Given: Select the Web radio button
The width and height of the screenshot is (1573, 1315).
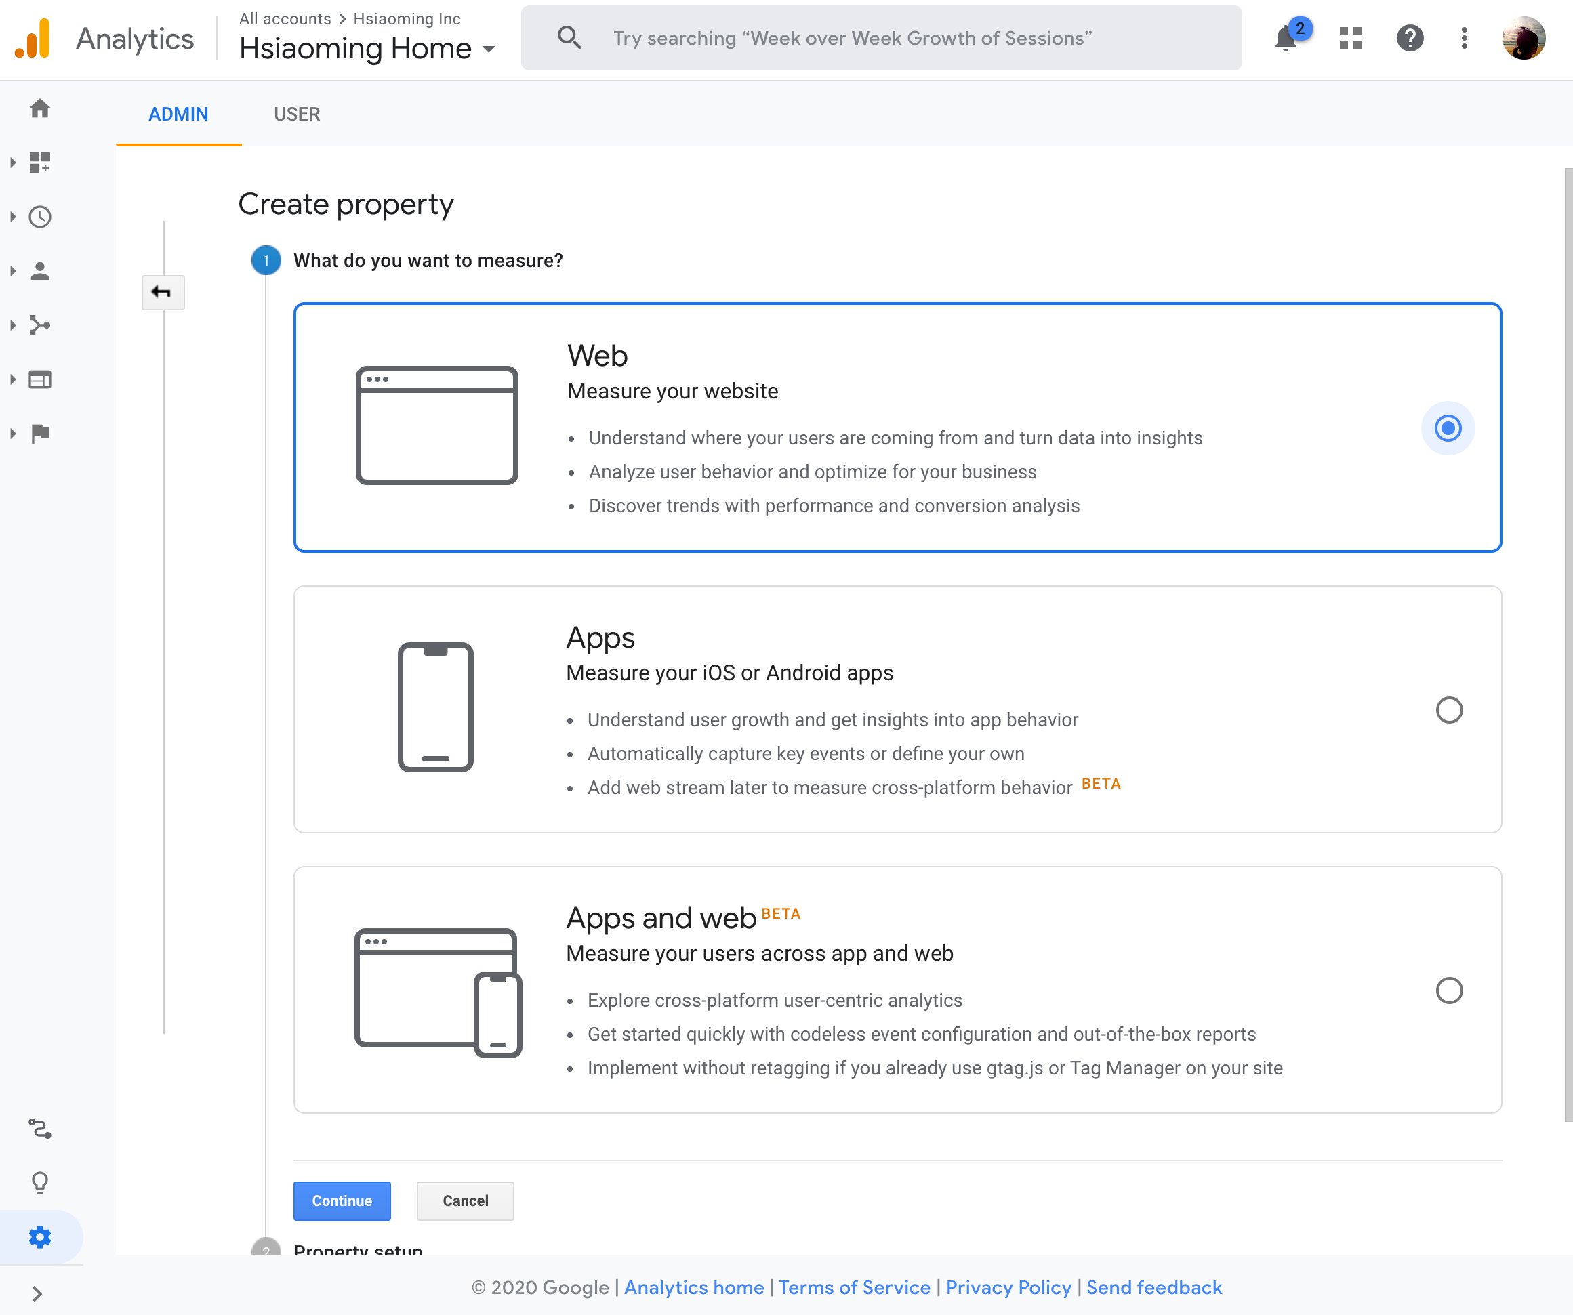Looking at the screenshot, I should point(1447,428).
